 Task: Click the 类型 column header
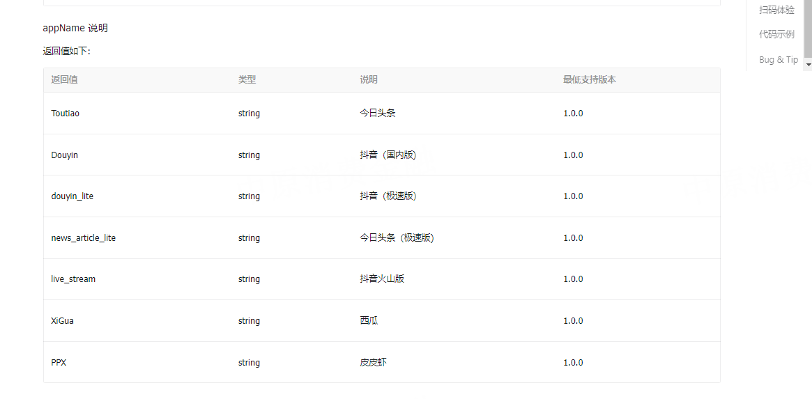click(247, 80)
